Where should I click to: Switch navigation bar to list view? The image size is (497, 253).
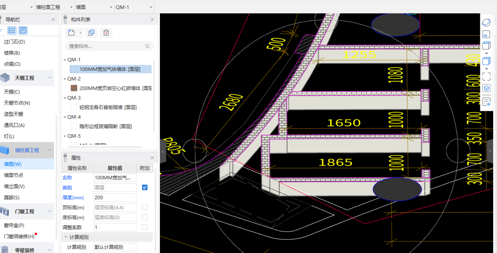tap(12, 30)
